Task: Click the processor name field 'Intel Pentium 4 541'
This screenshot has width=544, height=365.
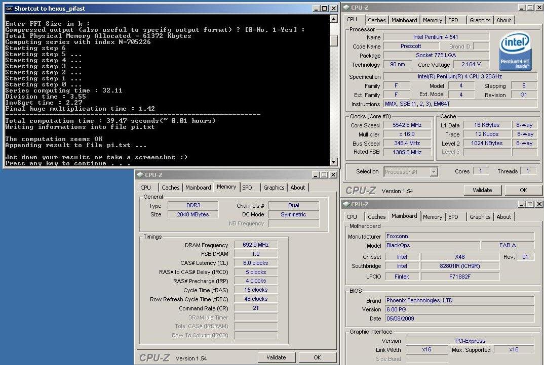Action: click(436, 37)
